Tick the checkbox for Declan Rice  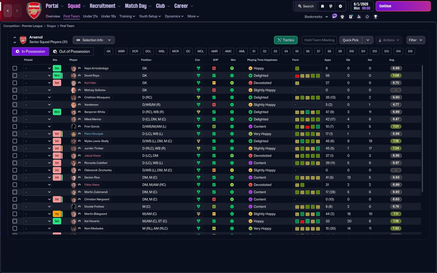(x=15, y=177)
